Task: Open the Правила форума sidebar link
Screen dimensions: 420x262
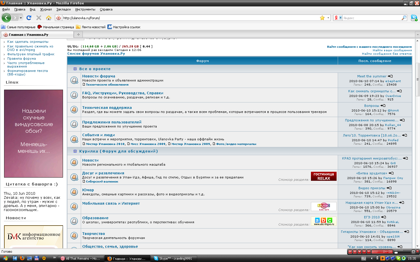Action: pos(22,59)
